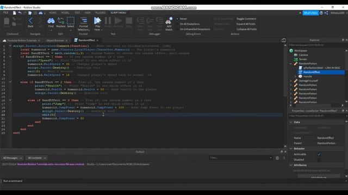
Task: Collapse the Attributes properties section
Action: pos(291,165)
